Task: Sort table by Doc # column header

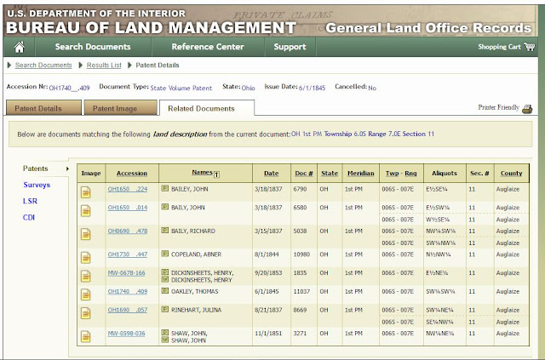Action: click(x=304, y=173)
